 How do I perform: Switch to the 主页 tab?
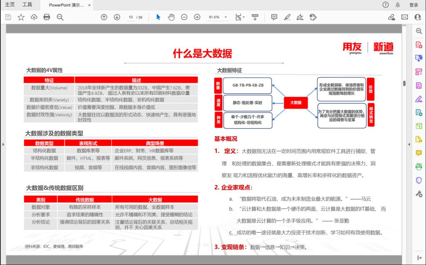pos(10,5)
